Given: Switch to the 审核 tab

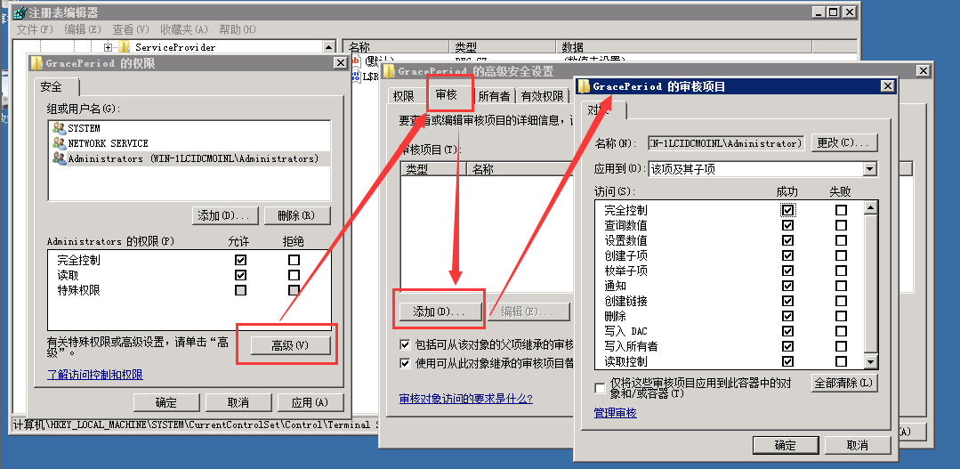Looking at the screenshot, I should coord(446,95).
